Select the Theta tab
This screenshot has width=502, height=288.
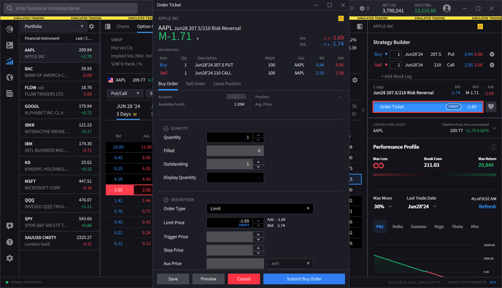click(x=457, y=227)
